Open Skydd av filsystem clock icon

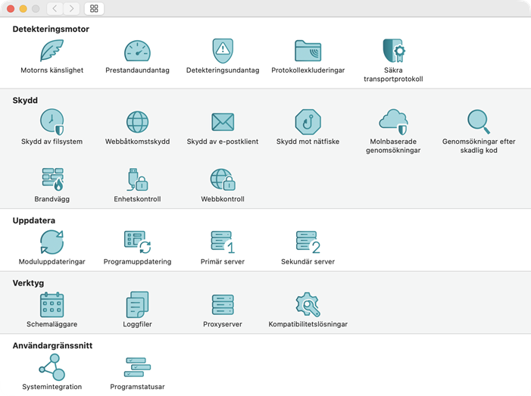(x=52, y=122)
